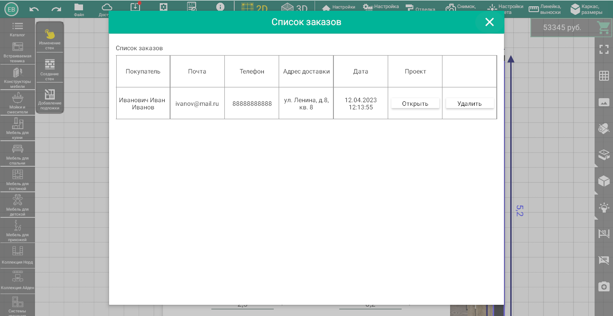Click the ivanov@mail.ru email cell
The height and width of the screenshot is (316, 613).
tap(197, 104)
